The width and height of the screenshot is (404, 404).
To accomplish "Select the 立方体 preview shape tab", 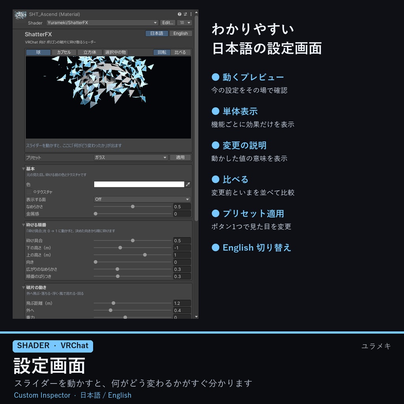I will tap(90, 52).
